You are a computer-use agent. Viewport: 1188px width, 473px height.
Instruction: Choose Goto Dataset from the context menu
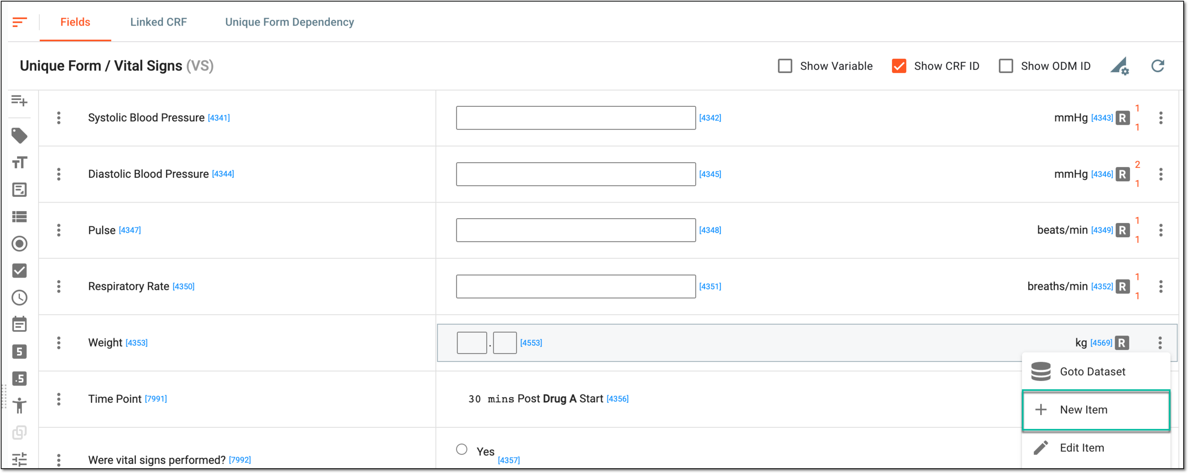[x=1096, y=371]
